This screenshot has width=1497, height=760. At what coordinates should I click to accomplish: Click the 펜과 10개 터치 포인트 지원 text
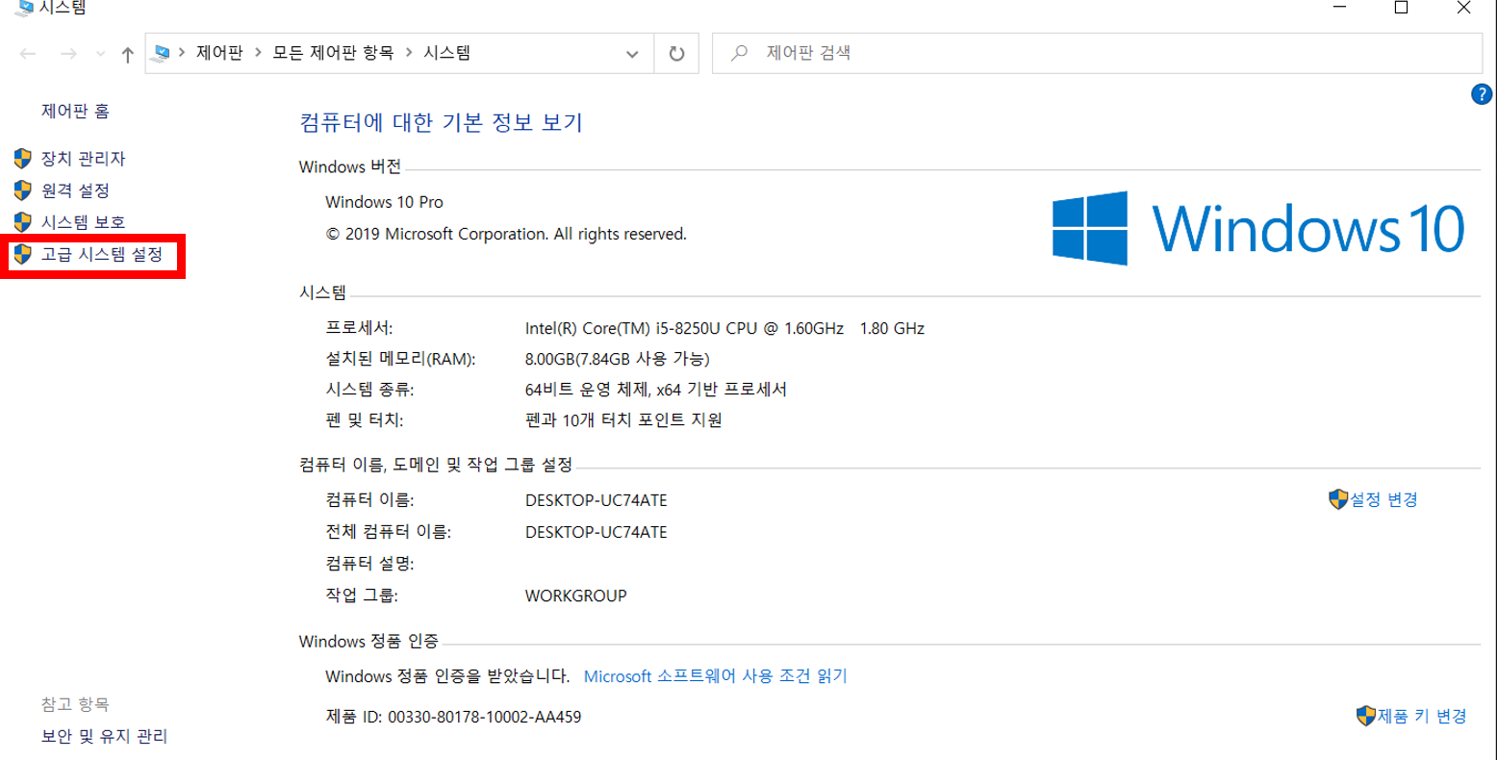(623, 419)
